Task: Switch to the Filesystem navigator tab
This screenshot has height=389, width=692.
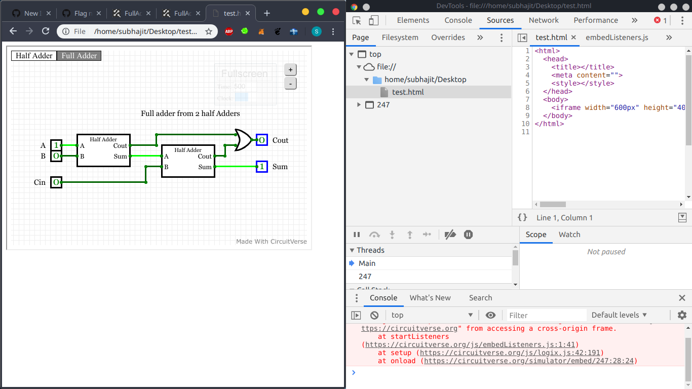Action: point(400,37)
